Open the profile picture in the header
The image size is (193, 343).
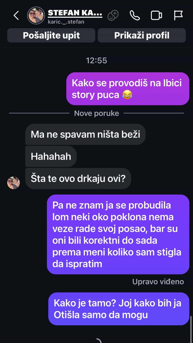coord(36,15)
